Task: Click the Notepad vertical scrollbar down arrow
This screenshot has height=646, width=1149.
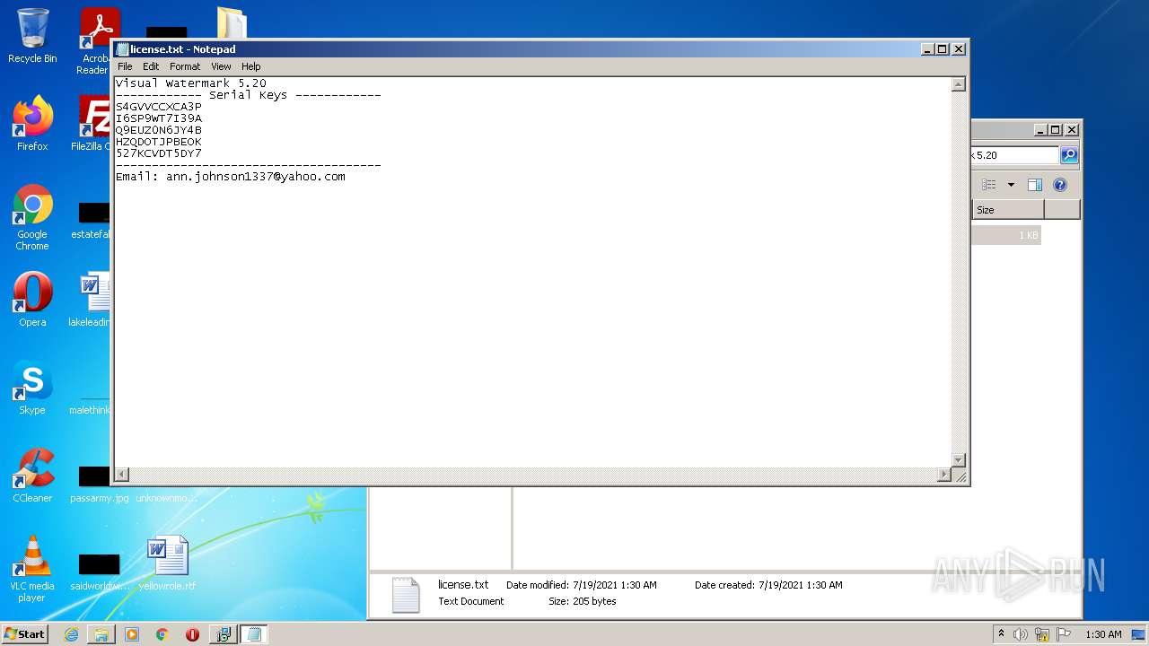Action: pos(959,460)
